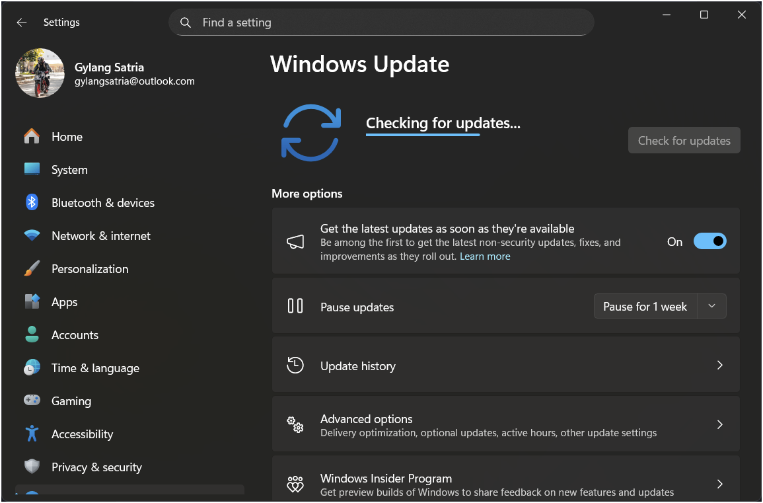
Task: Open Accounts settings
Action: [x=130, y=335]
